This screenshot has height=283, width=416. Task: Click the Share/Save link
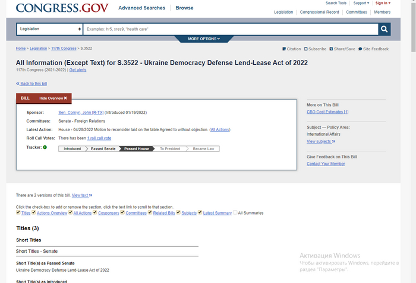[x=342, y=49]
